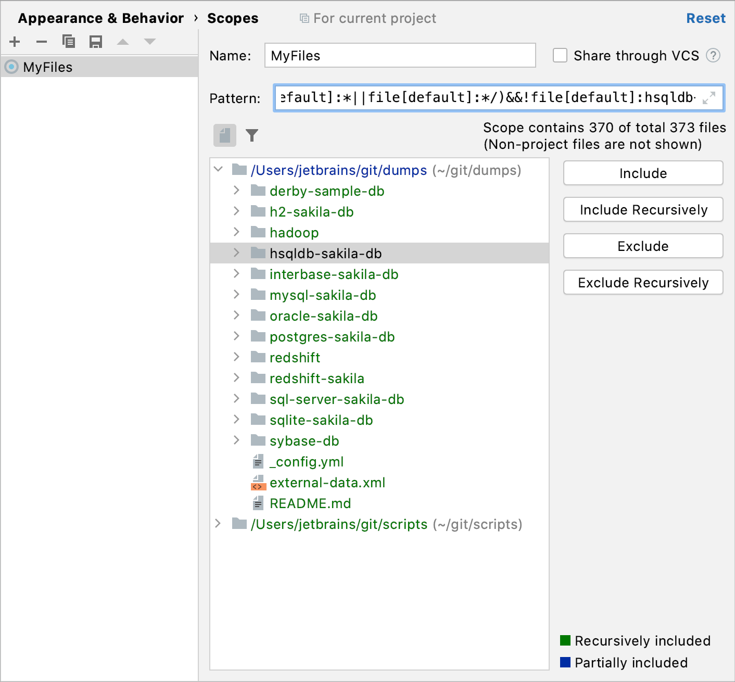
Task: Collapse the dumps root directory
Action: pyautogui.click(x=218, y=170)
